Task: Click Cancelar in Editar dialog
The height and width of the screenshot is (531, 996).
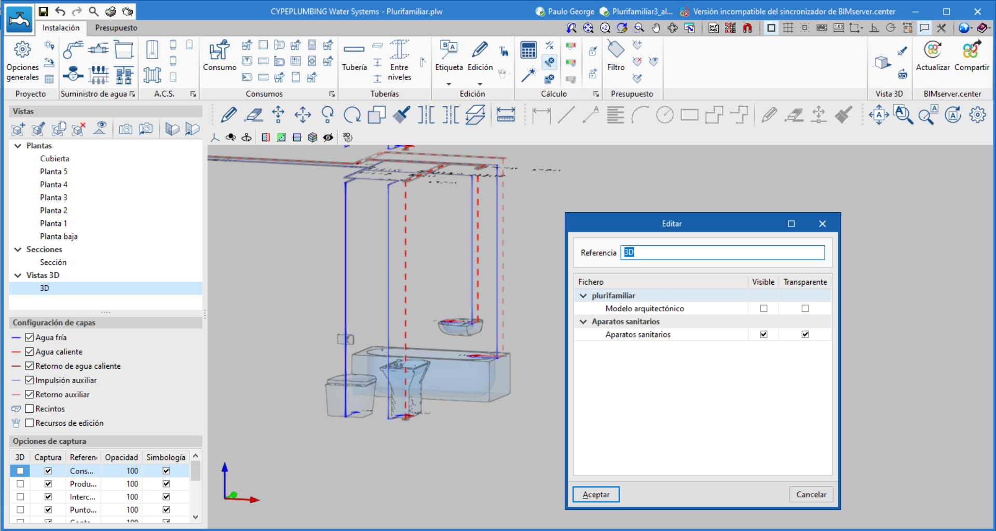Action: 811,495
